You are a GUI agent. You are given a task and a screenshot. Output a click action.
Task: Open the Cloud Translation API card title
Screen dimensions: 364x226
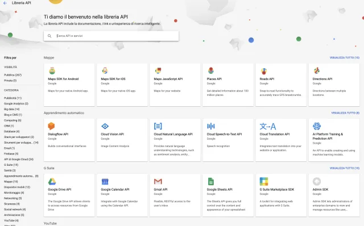[275, 134]
